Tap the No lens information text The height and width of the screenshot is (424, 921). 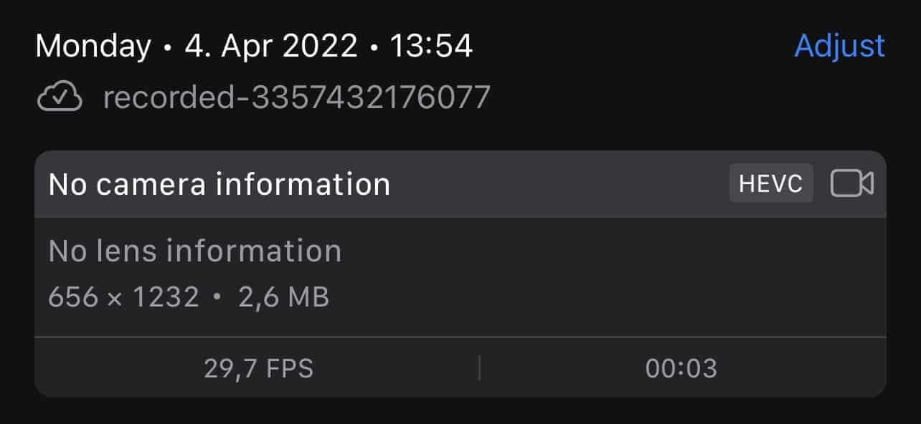click(195, 251)
